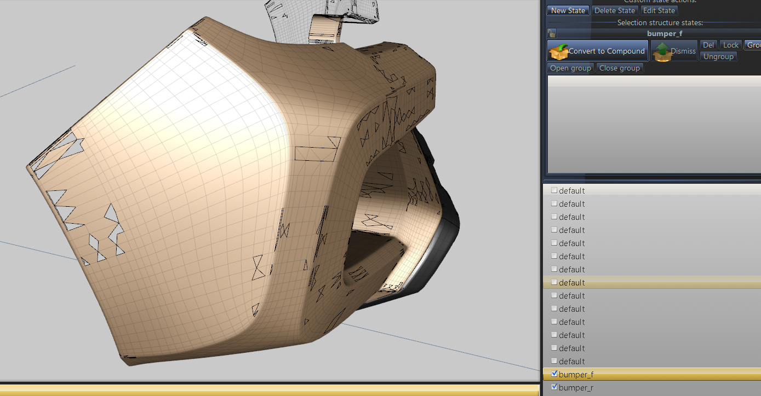Open Edit State
Screen dimensions: 761x396
point(659,10)
